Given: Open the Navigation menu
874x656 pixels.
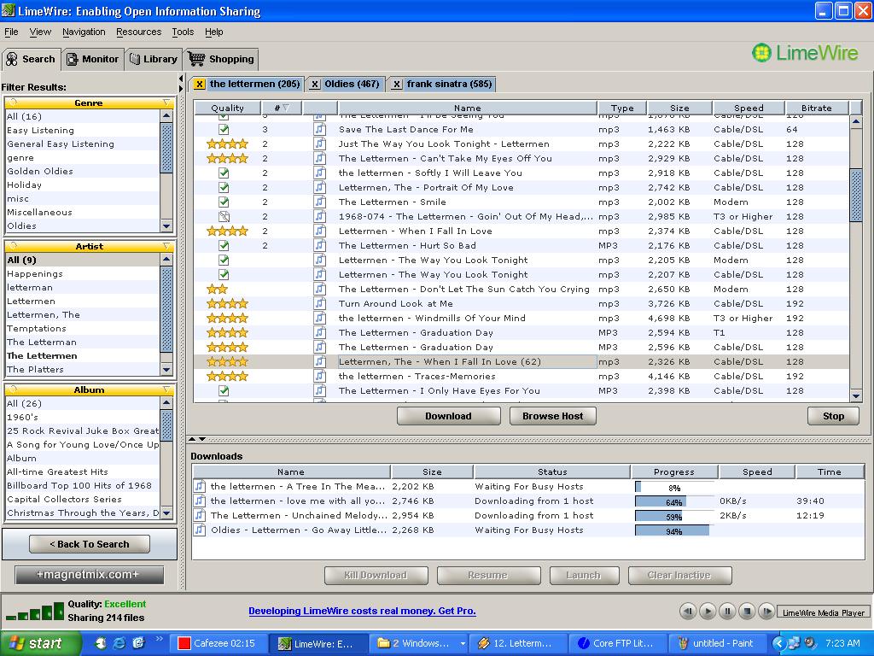Looking at the screenshot, I should point(84,32).
